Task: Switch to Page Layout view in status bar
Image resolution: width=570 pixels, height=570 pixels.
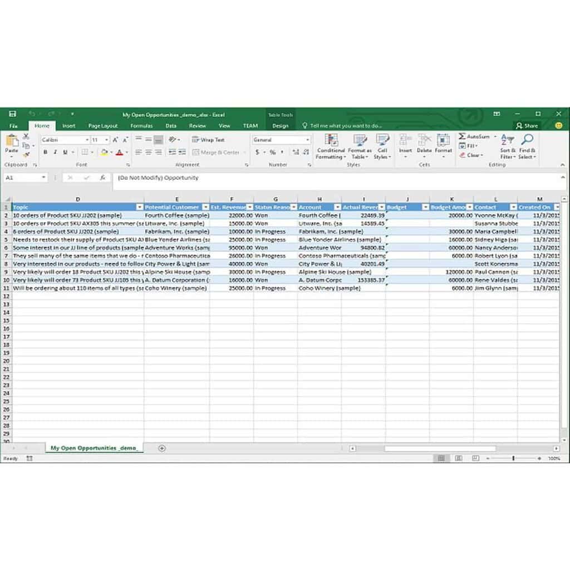Action: click(x=459, y=459)
